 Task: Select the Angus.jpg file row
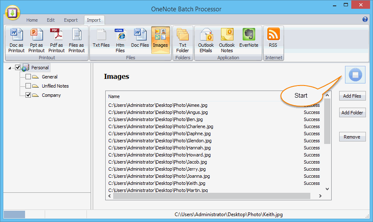tap(215, 112)
